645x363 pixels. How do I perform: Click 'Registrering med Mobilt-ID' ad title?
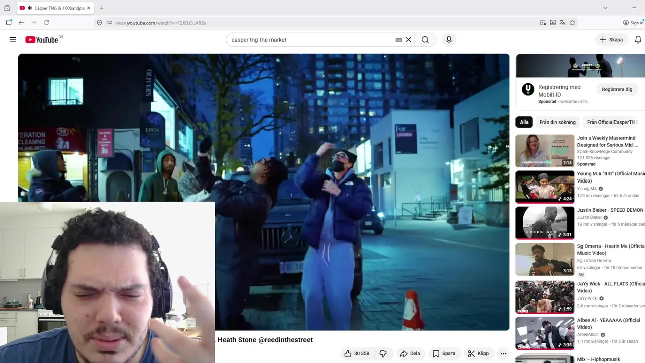tap(559, 91)
